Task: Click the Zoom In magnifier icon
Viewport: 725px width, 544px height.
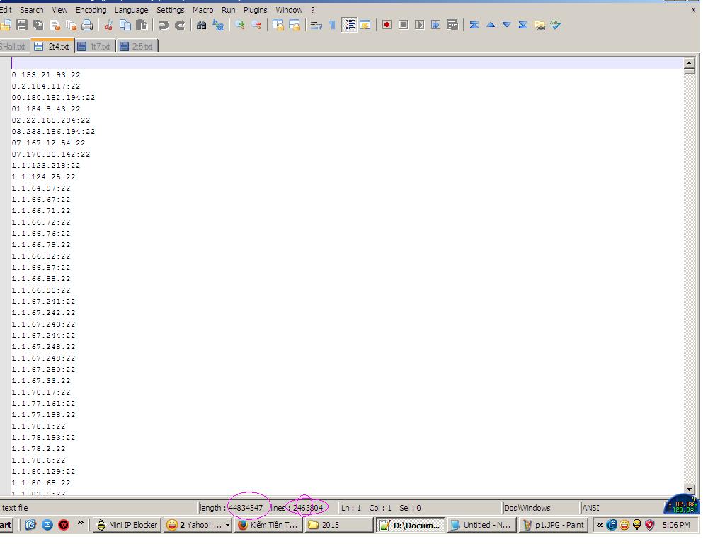Action: coord(239,25)
